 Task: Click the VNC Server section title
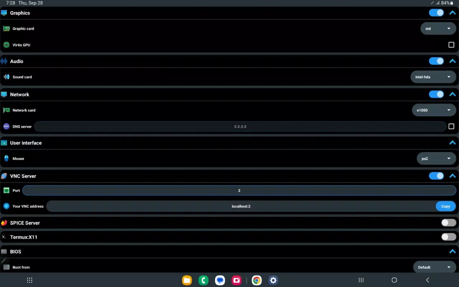pos(23,176)
